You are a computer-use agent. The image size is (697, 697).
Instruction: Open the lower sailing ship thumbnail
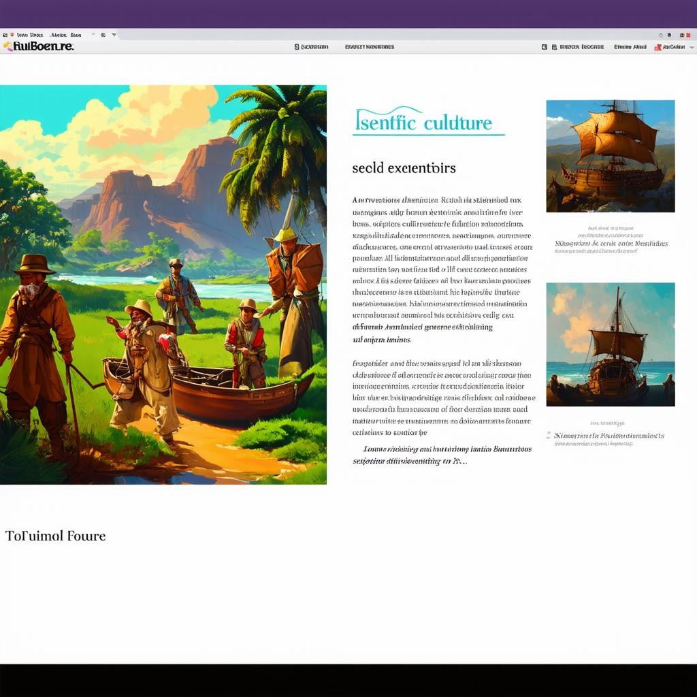[x=610, y=344]
